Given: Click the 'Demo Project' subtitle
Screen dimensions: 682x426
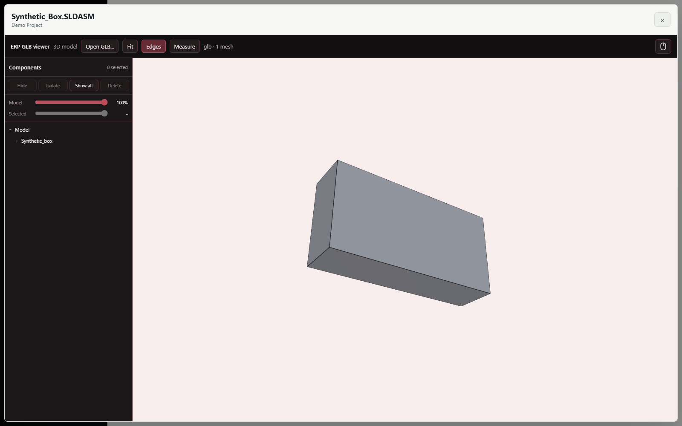Looking at the screenshot, I should 27,25.
